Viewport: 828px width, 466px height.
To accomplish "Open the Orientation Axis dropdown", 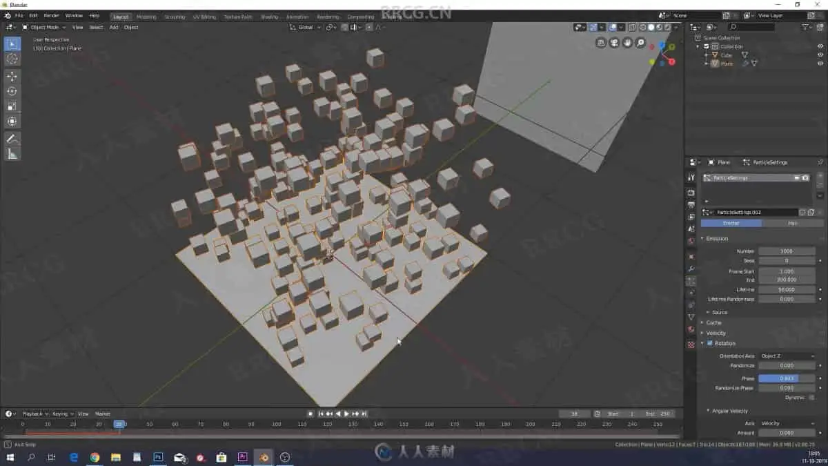I will (787, 356).
